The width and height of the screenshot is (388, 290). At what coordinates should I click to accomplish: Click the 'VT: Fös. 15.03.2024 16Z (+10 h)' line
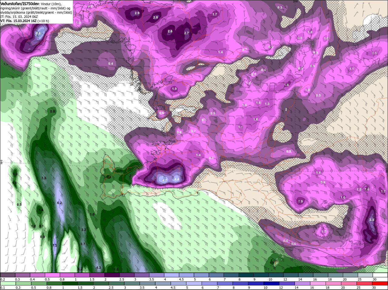point(25,21)
